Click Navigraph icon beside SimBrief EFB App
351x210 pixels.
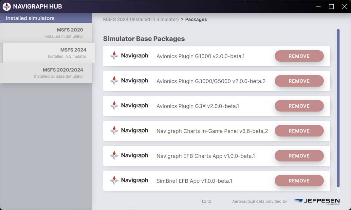coord(114,180)
